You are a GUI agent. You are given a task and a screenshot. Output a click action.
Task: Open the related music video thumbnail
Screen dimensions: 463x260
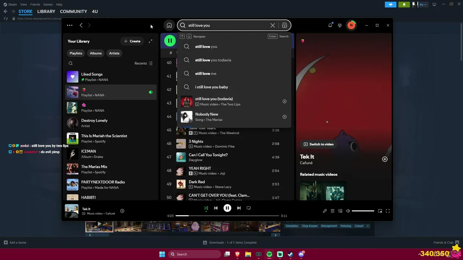click(x=323, y=190)
